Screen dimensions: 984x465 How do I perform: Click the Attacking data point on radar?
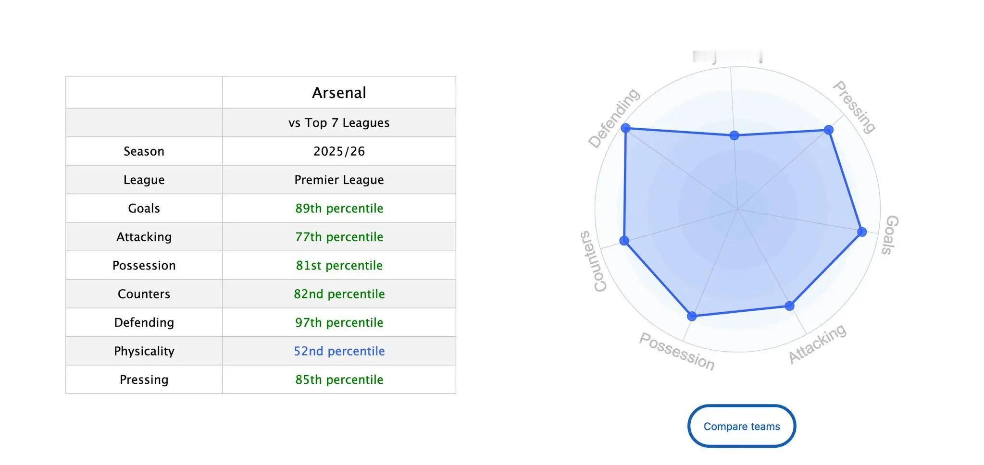(789, 306)
